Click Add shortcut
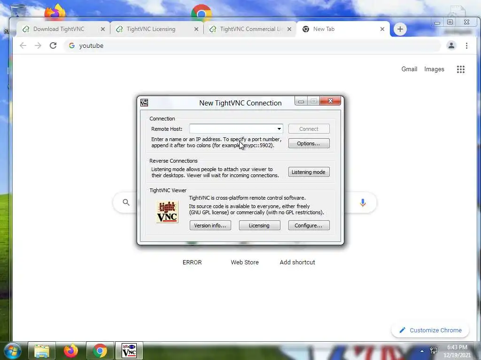481x360 pixels. pos(297,262)
